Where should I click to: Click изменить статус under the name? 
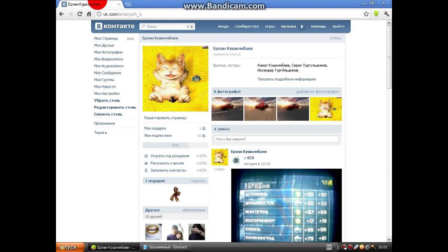coord(227,54)
